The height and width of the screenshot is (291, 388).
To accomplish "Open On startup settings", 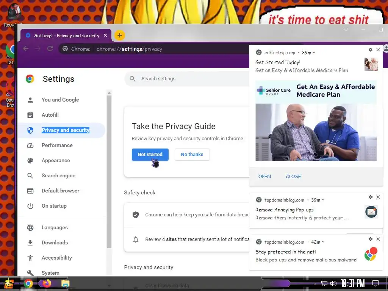I will click(x=54, y=206).
